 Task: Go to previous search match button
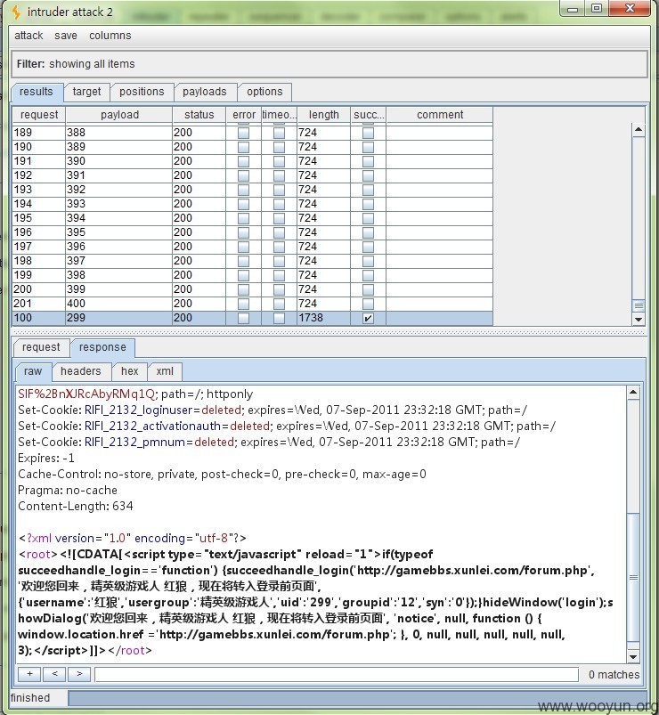(54, 674)
